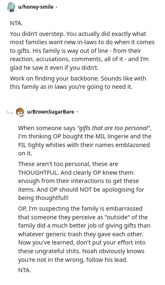Screen dimensions: 165x285
Task: Click the dot separator after u/BrownSugarBare
Action: [x=77, y=112]
